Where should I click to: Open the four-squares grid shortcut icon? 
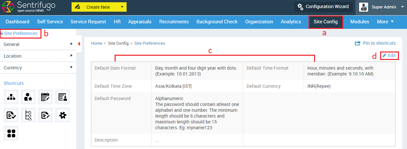[x=11, y=133]
